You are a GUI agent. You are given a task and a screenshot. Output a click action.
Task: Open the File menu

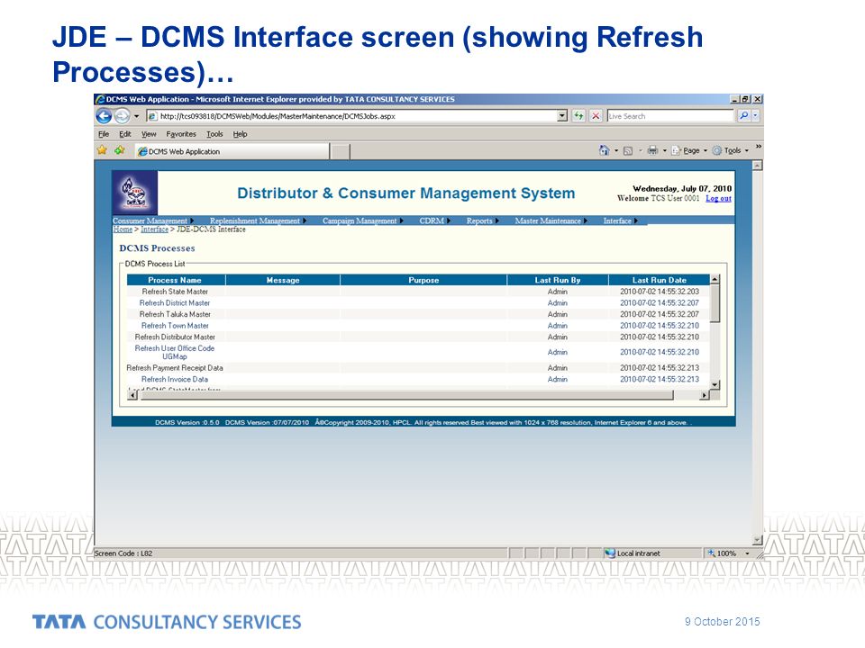tap(103, 134)
